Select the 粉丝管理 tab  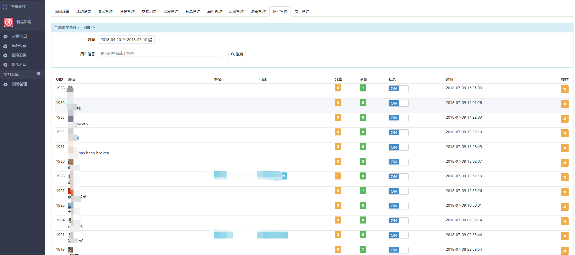click(280, 12)
